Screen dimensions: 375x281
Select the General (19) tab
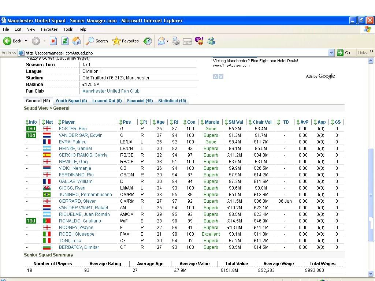click(x=38, y=101)
